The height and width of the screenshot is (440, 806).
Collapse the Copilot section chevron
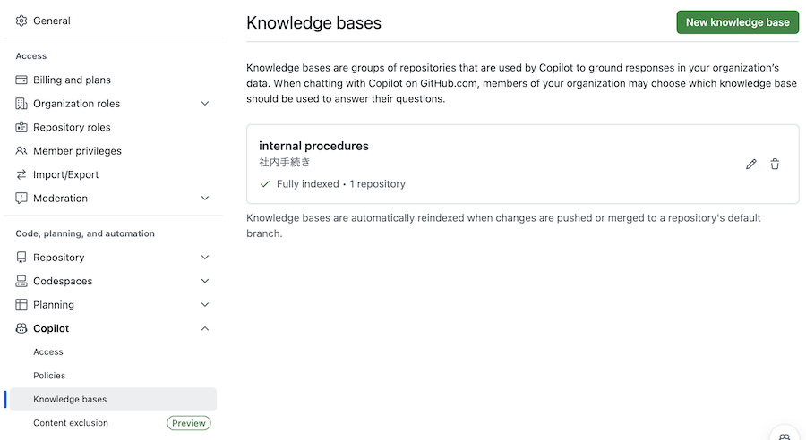click(205, 328)
